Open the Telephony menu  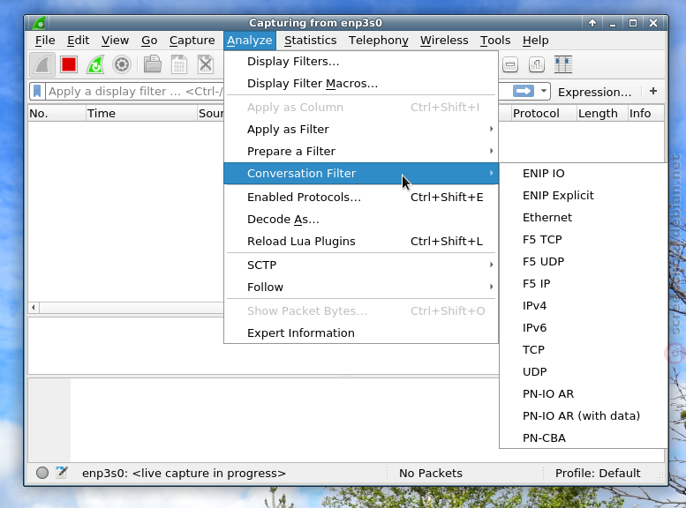pyautogui.click(x=379, y=41)
